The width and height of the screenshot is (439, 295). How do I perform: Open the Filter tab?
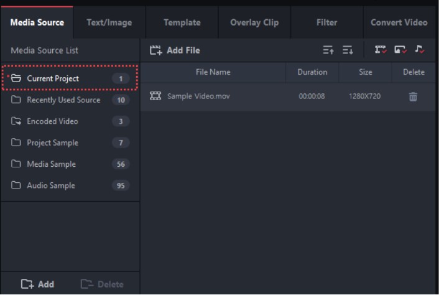[326, 22]
